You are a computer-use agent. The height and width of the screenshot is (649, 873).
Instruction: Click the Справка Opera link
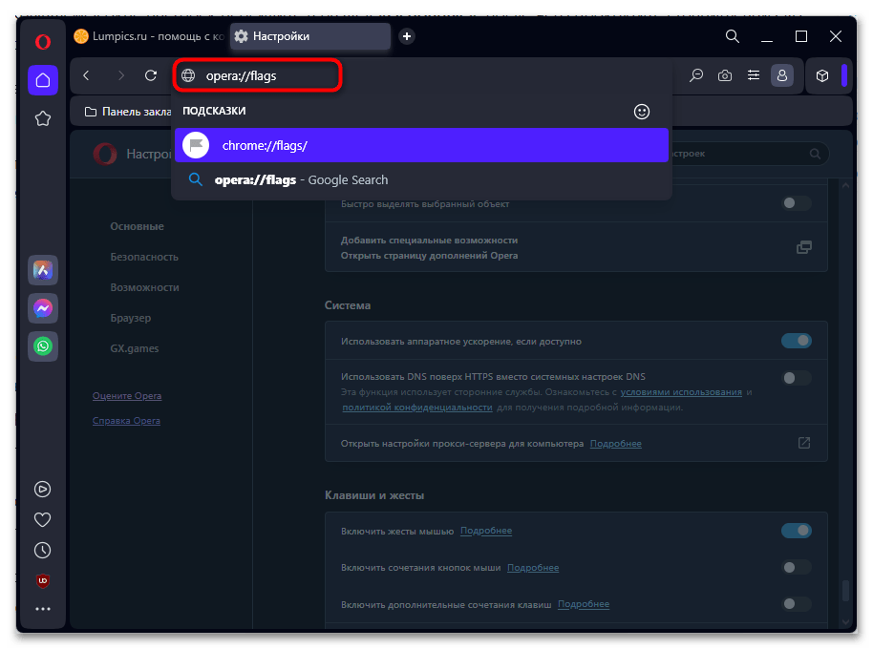pyautogui.click(x=126, y=421)
